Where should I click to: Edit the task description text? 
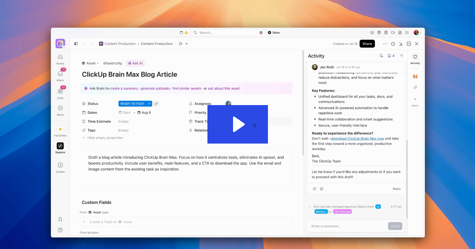point(186,163)
